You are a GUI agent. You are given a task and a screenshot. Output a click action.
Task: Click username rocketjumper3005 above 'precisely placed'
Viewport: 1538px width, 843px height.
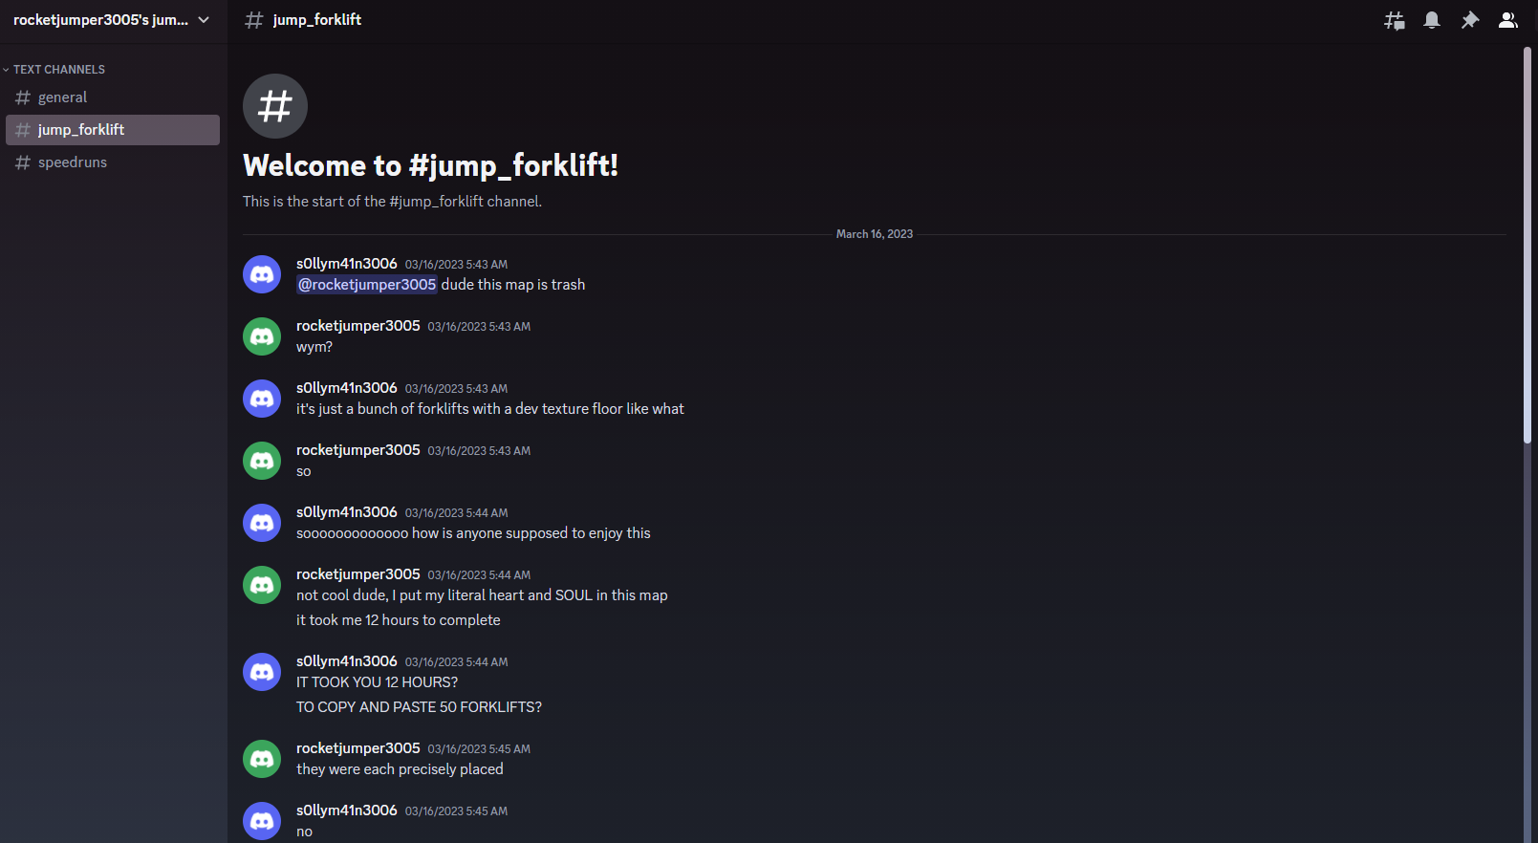pyautogui.click(x=358, y=748)
